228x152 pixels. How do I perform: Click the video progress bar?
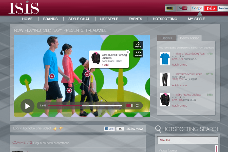[x=85, y=106]
